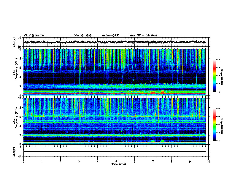The height and width of the screenshot is (181, 235).
Task: Click the ch.1 color bar log(PSD) label
Action: click(x=222, y=77)
